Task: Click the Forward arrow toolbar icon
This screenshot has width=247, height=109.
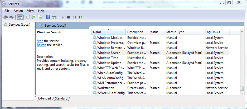Action: click(11, 17)
